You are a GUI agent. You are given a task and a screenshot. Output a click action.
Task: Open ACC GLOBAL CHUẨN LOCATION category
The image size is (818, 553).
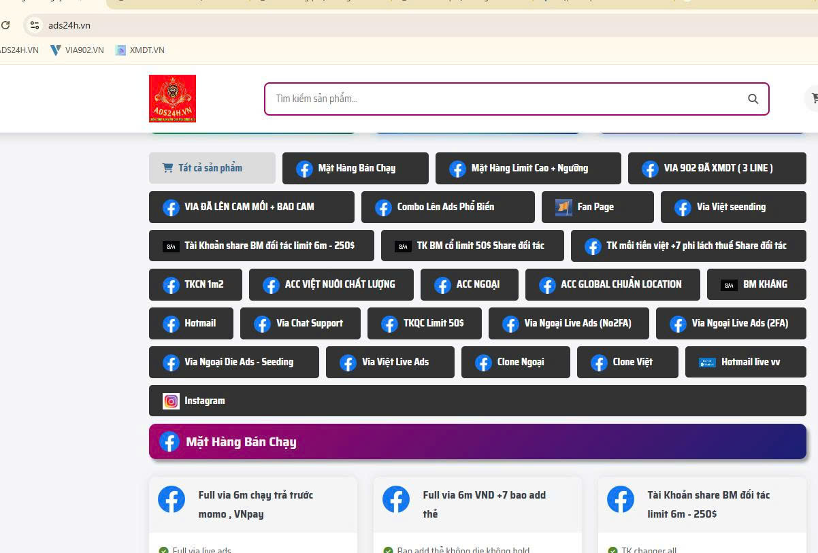(x=612, y=284)
